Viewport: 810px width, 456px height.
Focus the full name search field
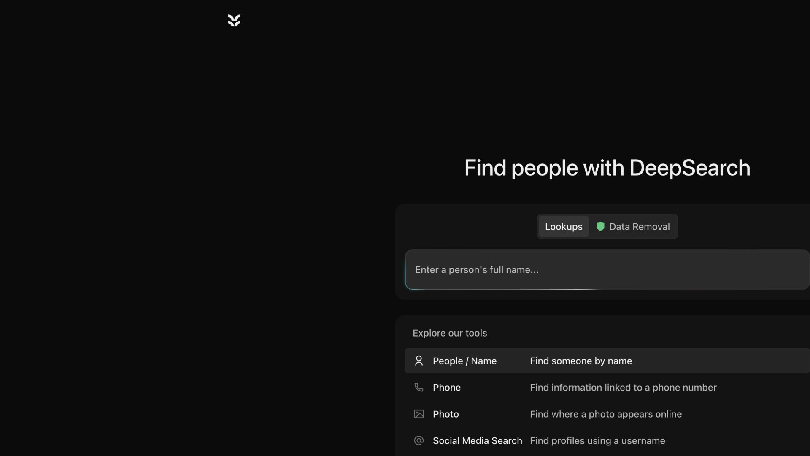click(607, 270)
